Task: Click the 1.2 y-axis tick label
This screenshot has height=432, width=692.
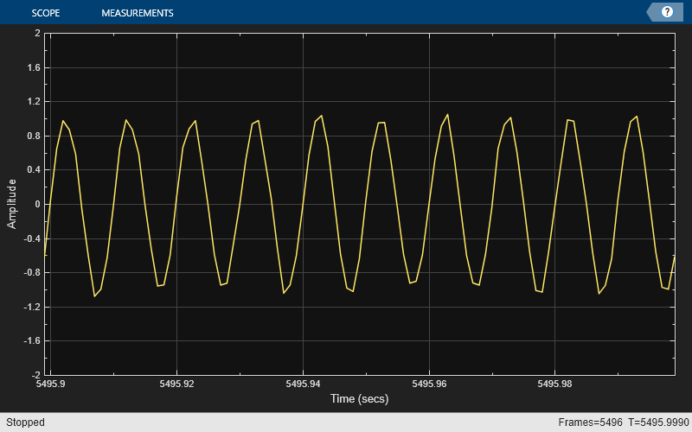Action: (x=34, y=101)
